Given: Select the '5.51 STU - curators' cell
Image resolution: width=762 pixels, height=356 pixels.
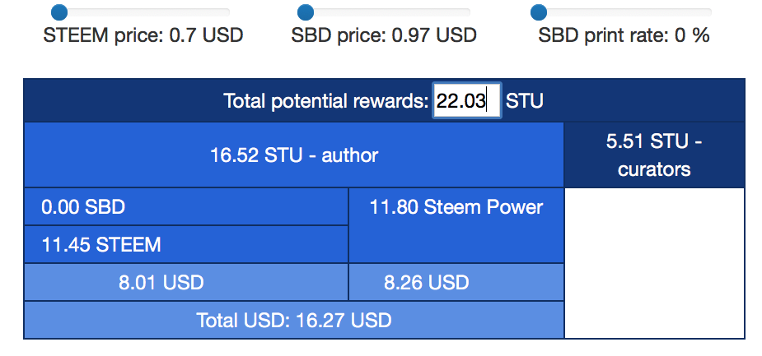Looking at the screenshot, I should 654,155.
